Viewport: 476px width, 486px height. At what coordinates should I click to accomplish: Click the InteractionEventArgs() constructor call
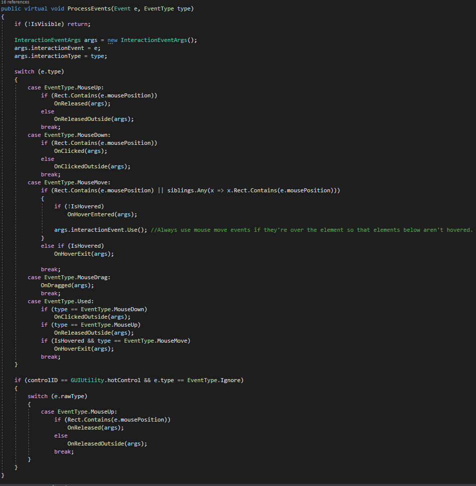[x=159, y=40]
